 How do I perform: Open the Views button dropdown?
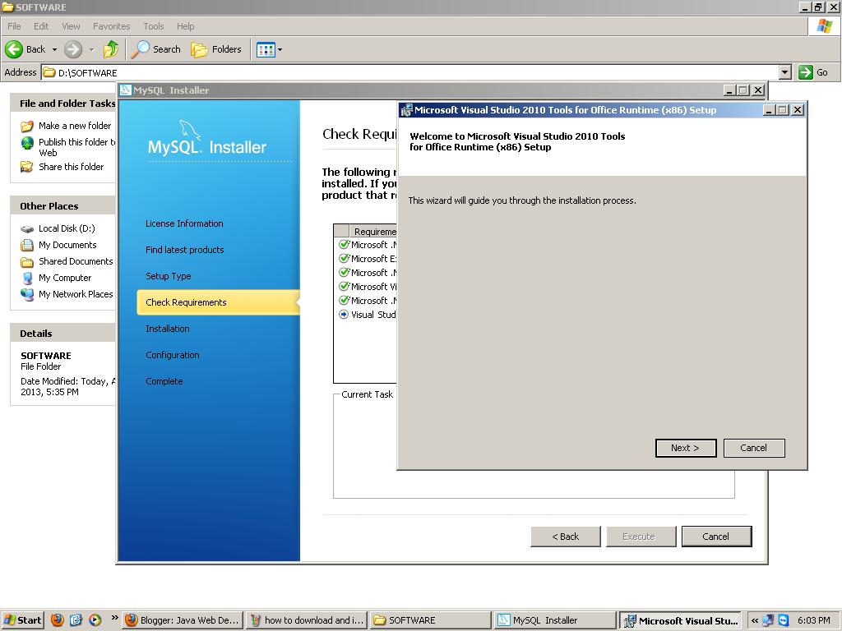(280, 49)
